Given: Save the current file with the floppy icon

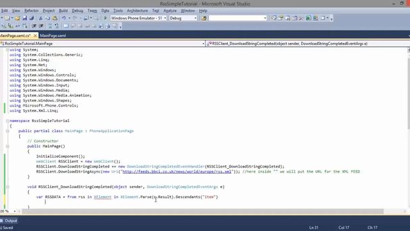Looking at the screenshot, I should (x=24, y=18).
